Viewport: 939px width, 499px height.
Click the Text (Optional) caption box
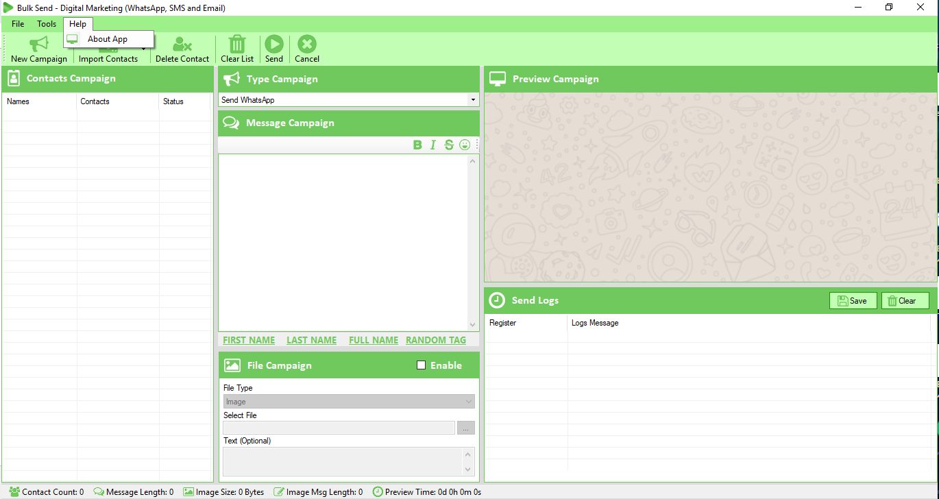[x=343, y=461]
